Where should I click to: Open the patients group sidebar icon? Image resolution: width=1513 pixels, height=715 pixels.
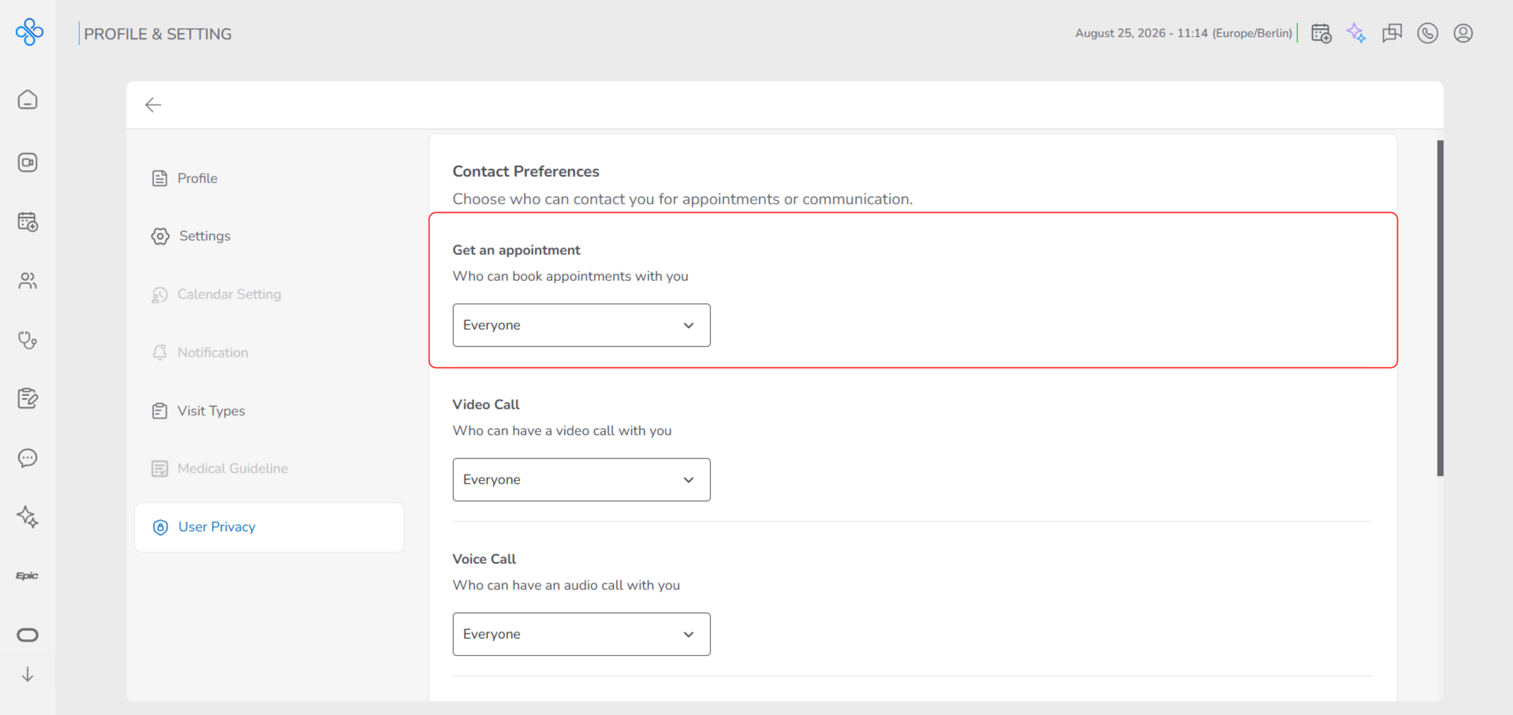(28, 281)
